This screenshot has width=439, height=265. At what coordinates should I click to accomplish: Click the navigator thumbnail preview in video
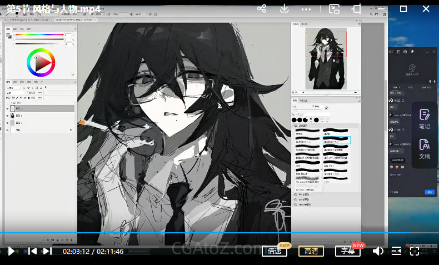(x=326, y=58)
